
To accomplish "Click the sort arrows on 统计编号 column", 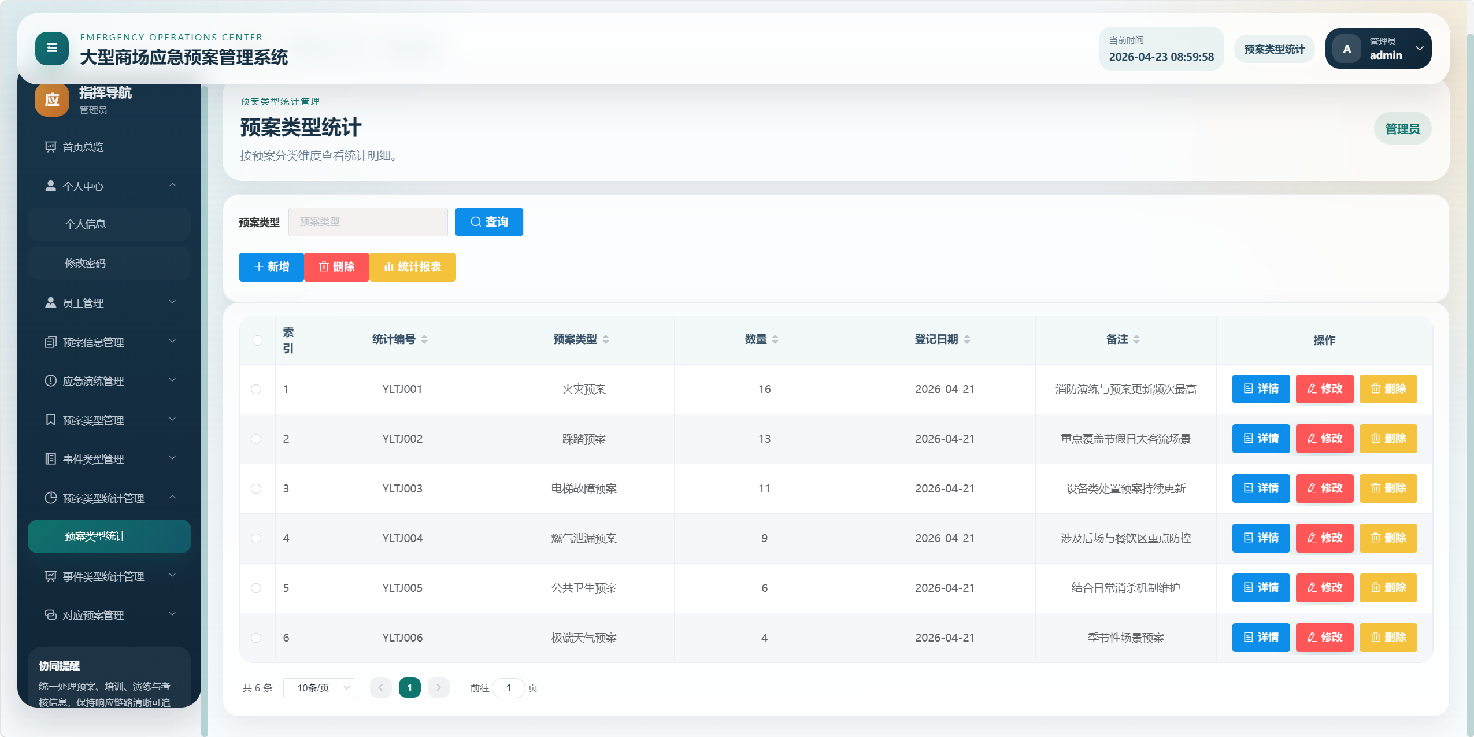I will (x=424, y=339).
